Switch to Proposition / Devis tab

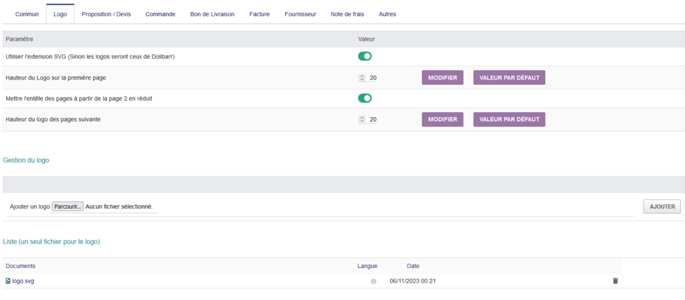[x=106, y=14]
